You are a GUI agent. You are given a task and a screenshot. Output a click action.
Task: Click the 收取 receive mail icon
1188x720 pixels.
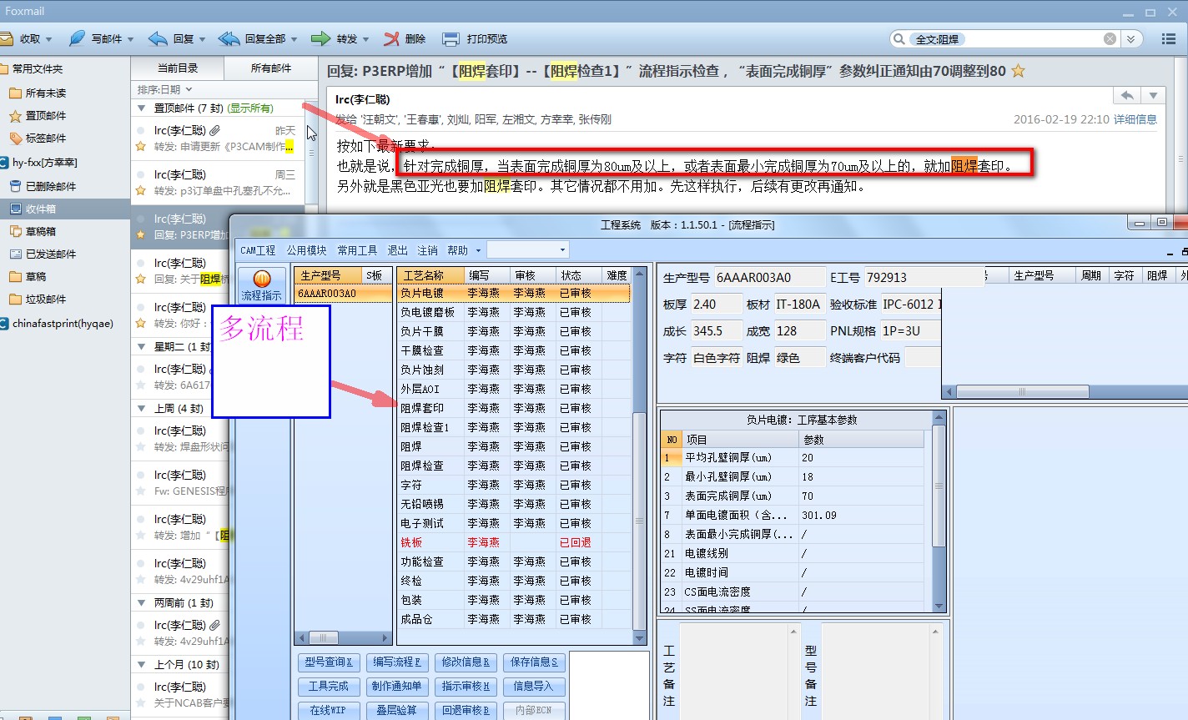click(6, 38)
